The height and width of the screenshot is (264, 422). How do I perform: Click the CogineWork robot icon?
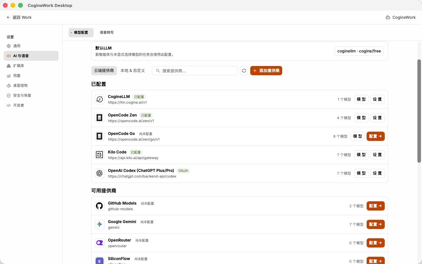point(388,17)
